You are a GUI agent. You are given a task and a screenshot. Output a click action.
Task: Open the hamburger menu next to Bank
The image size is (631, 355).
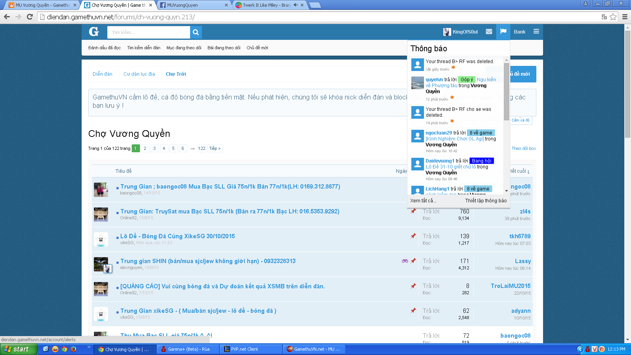coord(536,32)
